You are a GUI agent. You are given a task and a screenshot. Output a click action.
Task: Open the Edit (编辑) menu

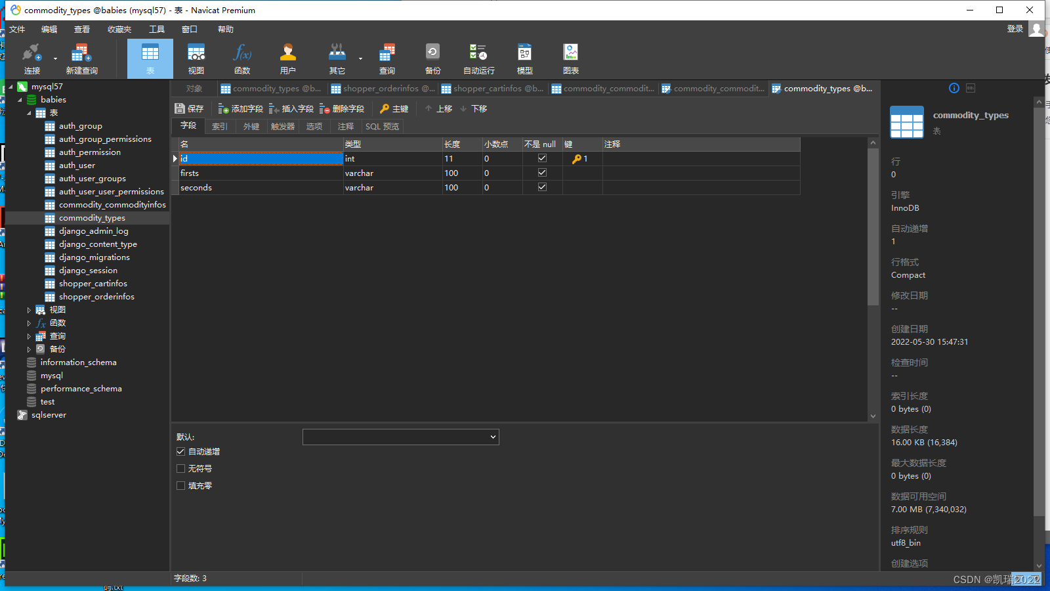49,30
